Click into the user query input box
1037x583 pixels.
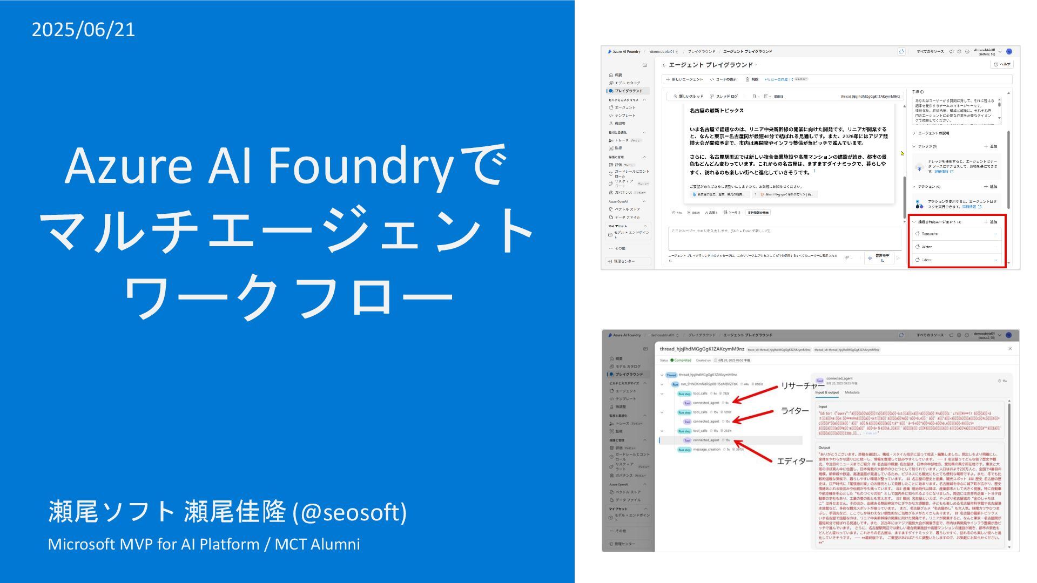tap(785, 238)
